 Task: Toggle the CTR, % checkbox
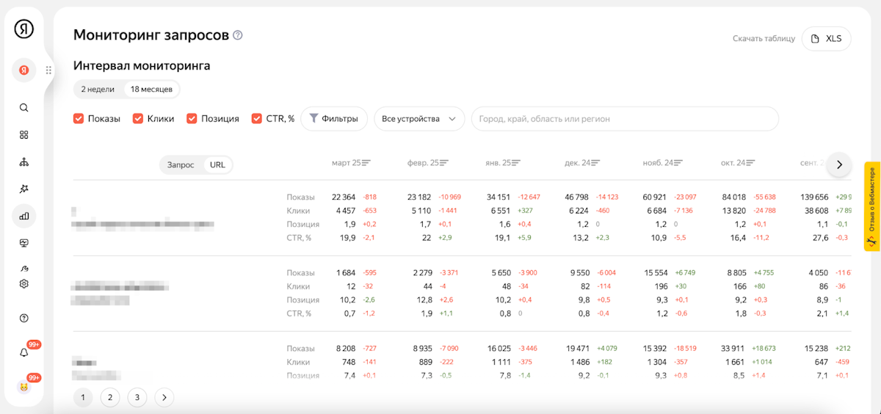coord(257,118)
